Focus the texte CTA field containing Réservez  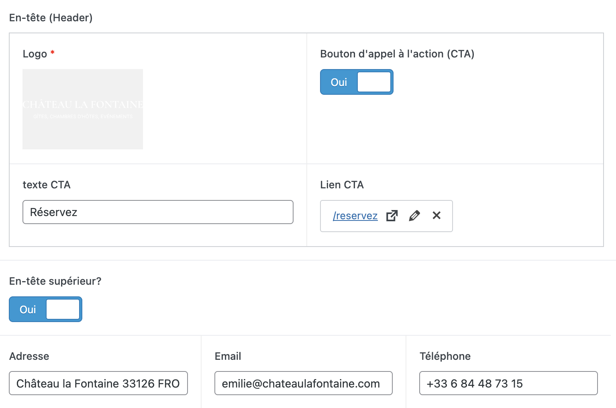pos(158,212)
